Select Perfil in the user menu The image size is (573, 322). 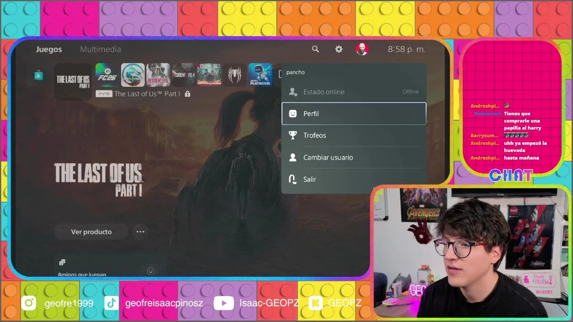pyautogui.click(x=354, y=114)
